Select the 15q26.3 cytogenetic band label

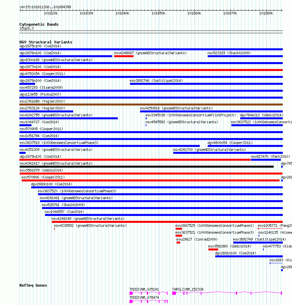pos(27,28)
